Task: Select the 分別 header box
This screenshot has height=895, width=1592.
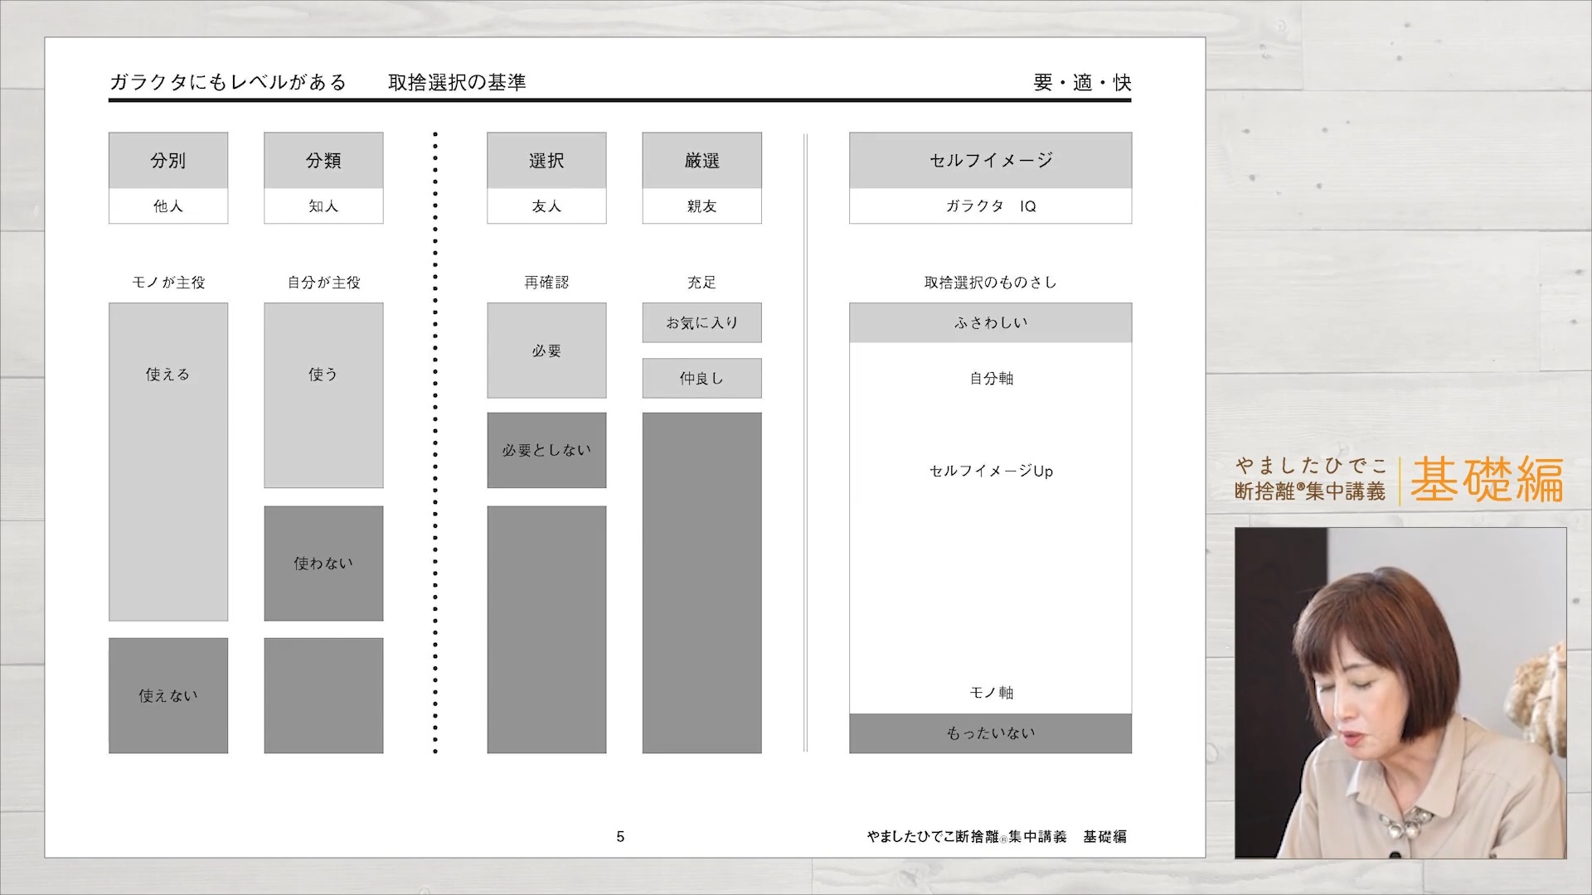Action: pyautogui.click(x=167, y=159)
